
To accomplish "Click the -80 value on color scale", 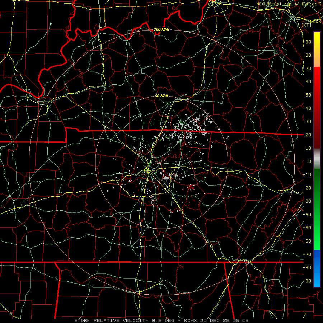I will 307,268.
